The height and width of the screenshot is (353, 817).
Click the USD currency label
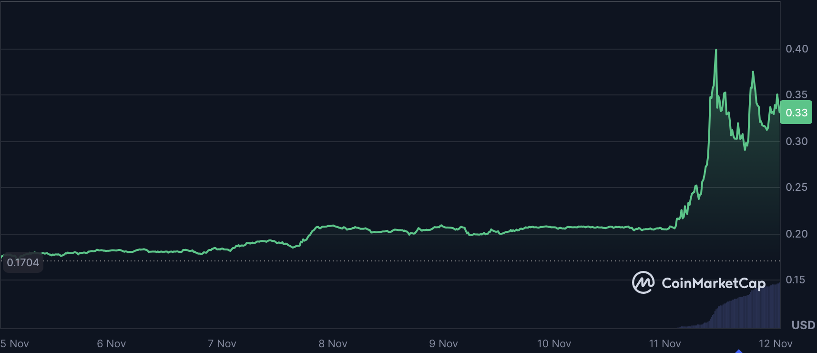803,325
